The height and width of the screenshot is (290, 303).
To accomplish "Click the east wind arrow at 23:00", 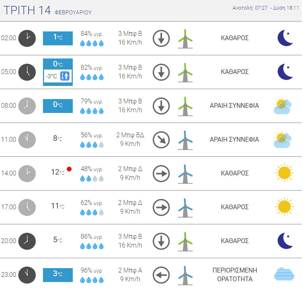I will pos(161,275).
